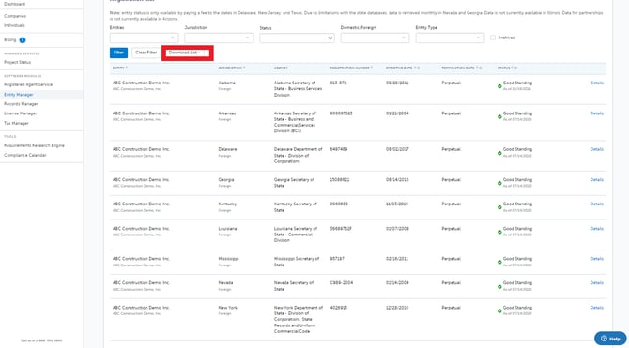
Task: Sort by Registration Number column header
Action: 351,68
